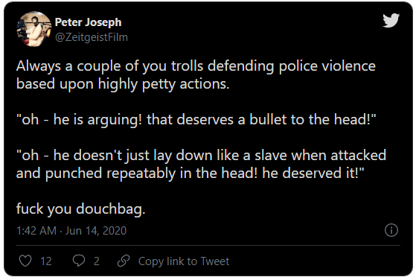This screenshot has width=416, height=280.
Task: Click the text 'Always a couple of you trolls'
Action: tap(110, 66)
